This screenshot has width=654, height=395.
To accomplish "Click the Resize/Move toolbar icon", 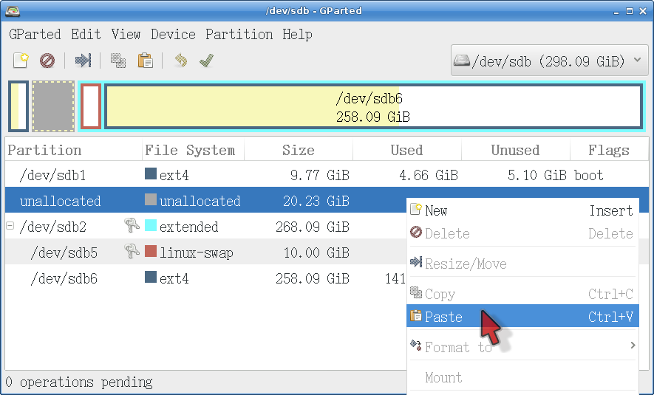I will [x=84, y=61].
